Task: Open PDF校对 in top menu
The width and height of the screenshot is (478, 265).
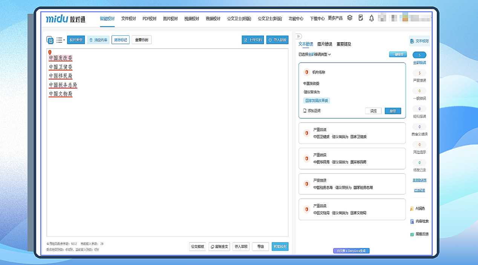Action: [149, 18]
